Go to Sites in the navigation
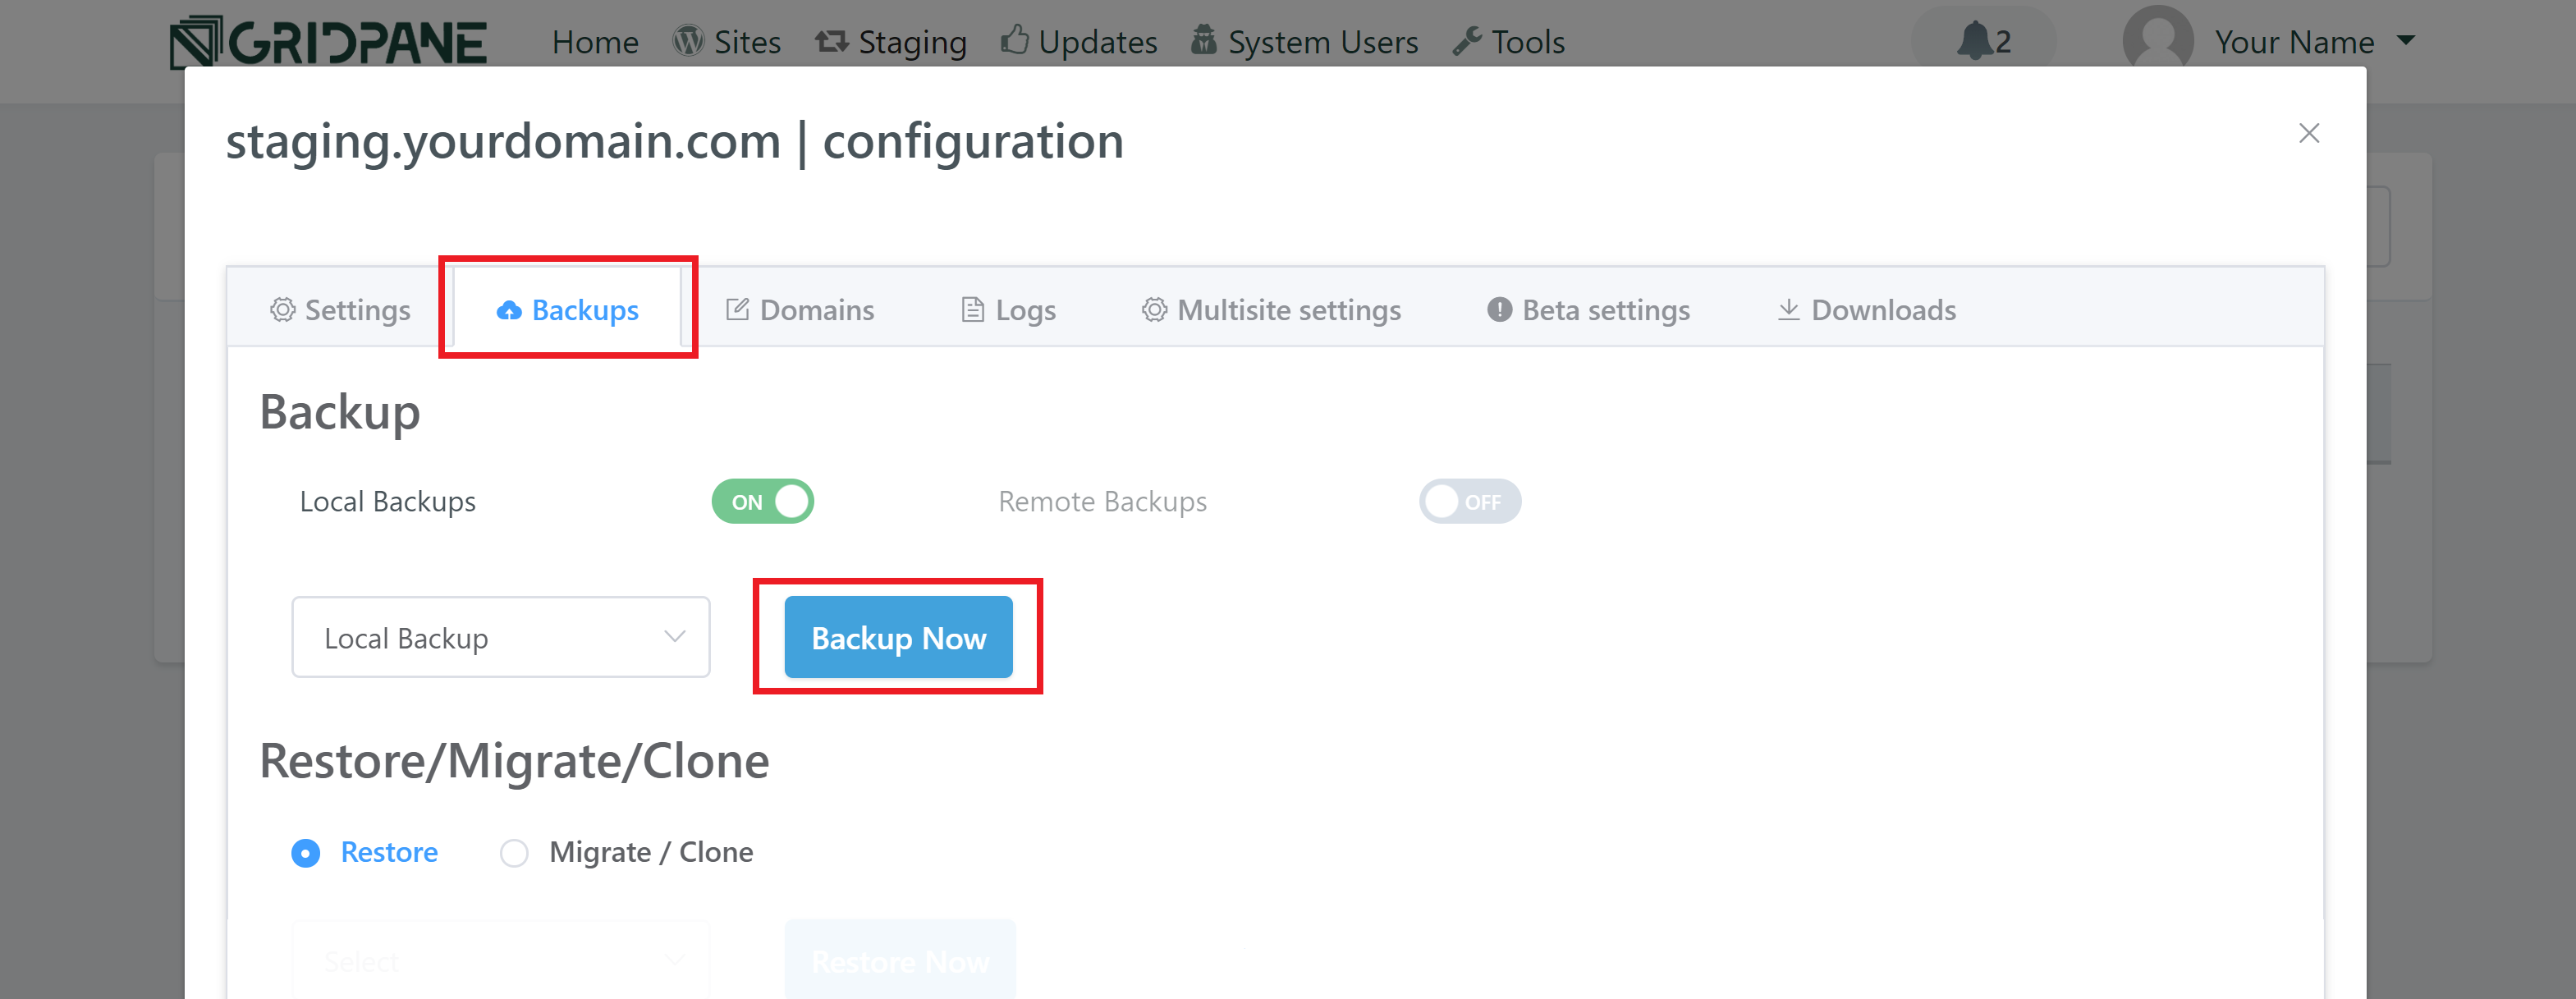 coord(747,42)
